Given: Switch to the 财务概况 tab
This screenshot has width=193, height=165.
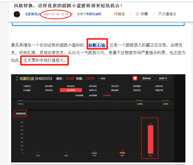Looking at the screenshot, I should pyautogui.click(x=137, y=86).
